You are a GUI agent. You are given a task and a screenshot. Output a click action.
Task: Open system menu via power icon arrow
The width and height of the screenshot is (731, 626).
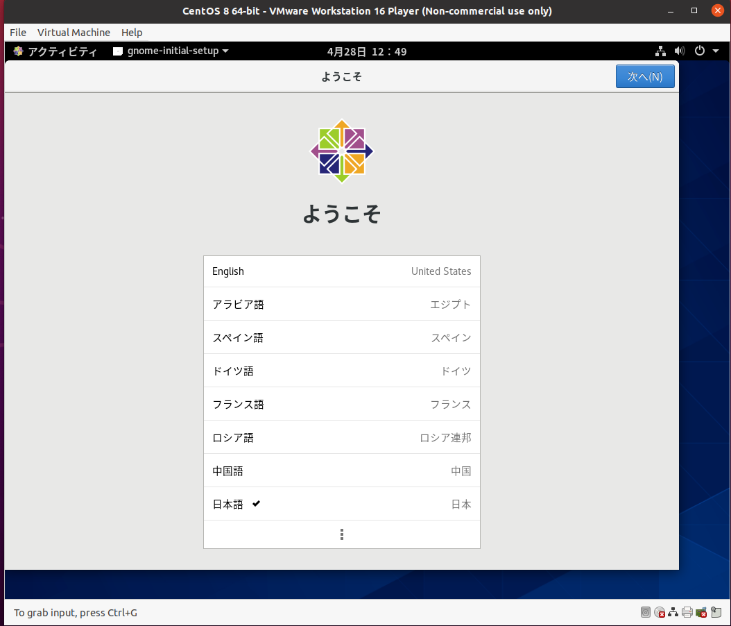(x=715, y=51)
